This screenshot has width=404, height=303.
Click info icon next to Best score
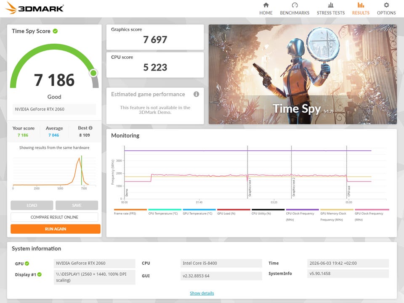[90, 128]
